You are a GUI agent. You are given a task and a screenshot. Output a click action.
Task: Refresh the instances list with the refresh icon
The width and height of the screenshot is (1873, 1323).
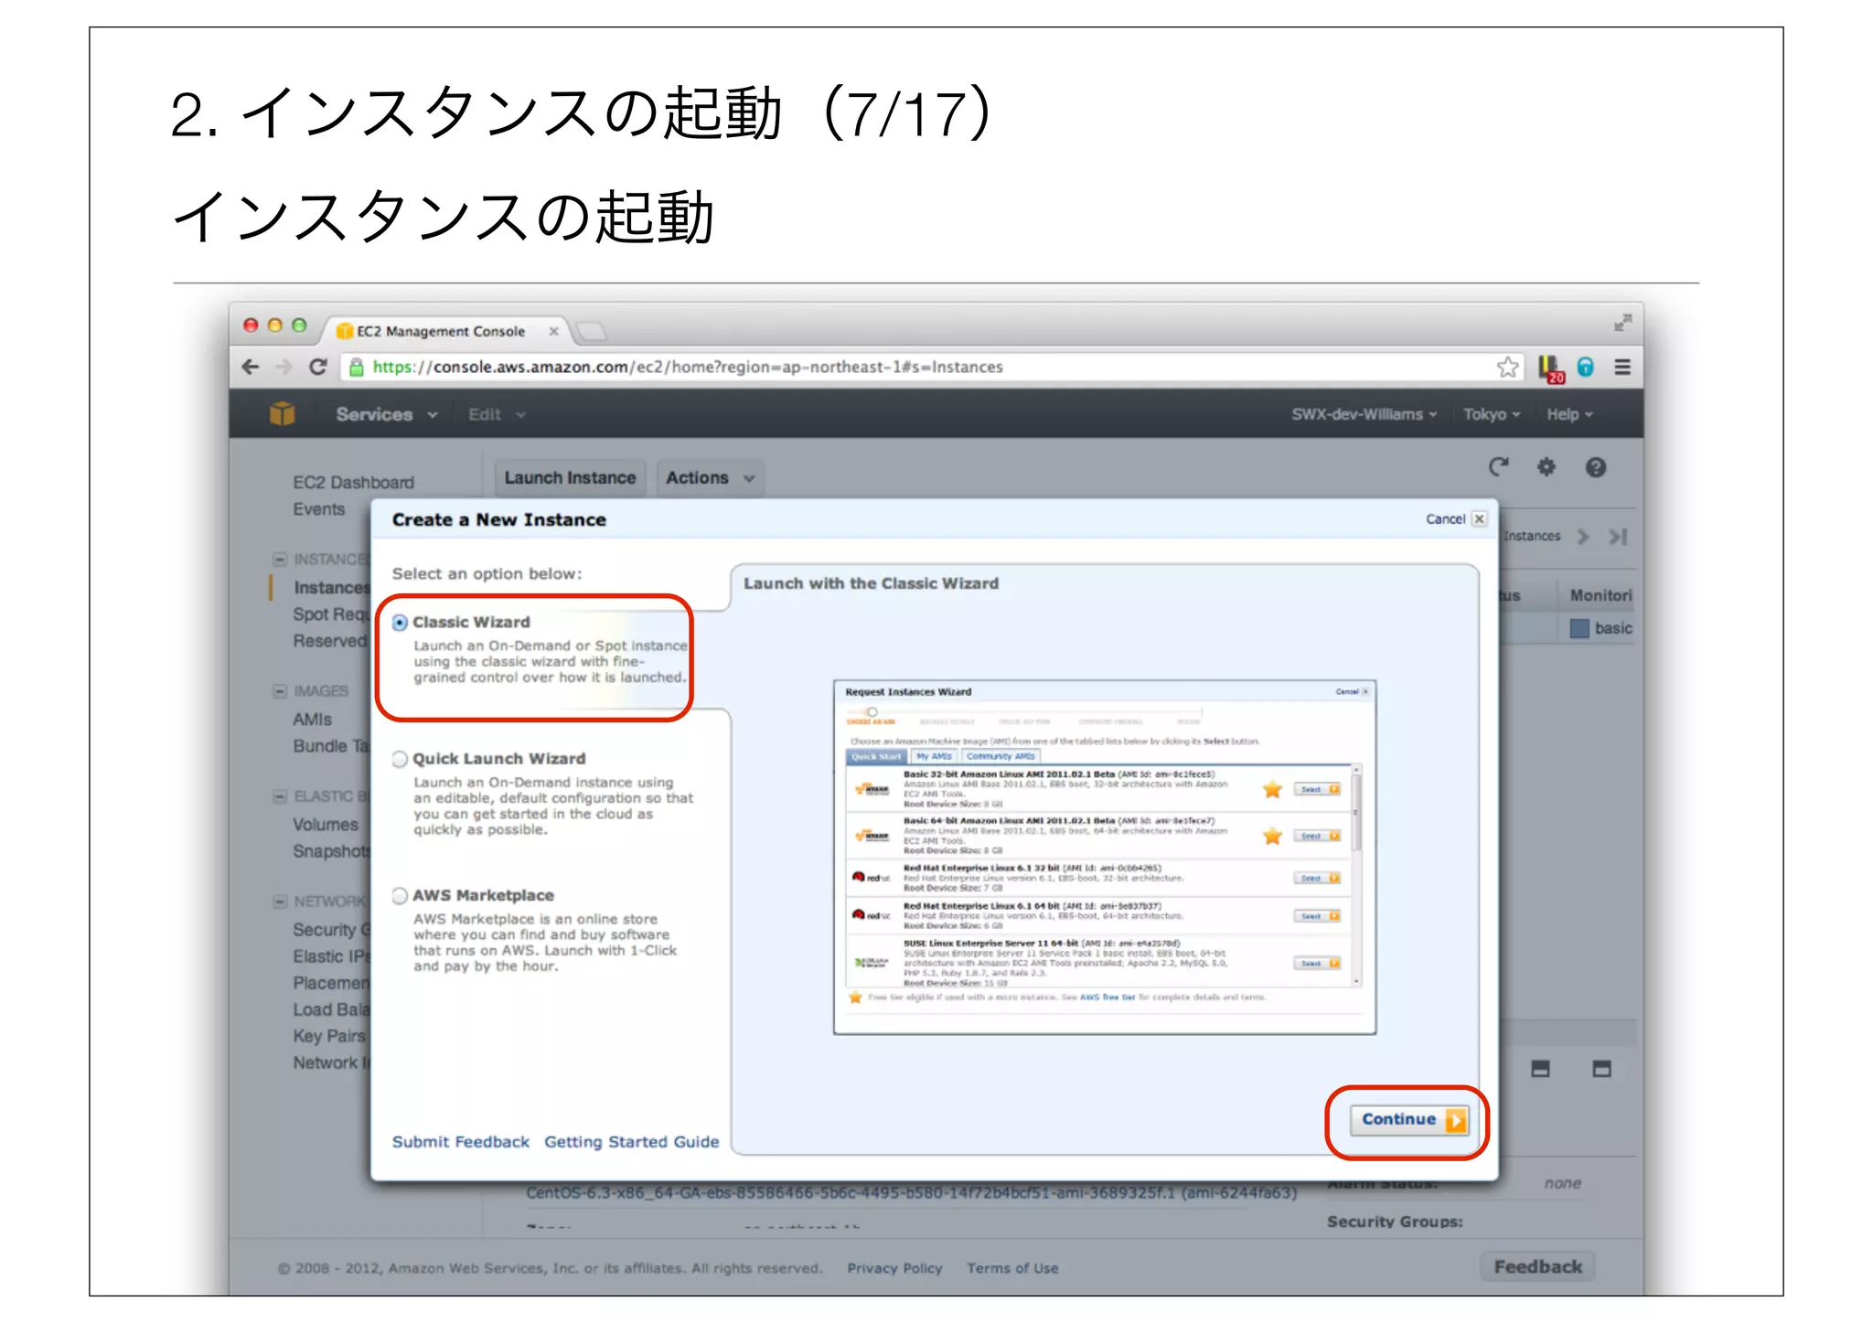click(1497, 468)
